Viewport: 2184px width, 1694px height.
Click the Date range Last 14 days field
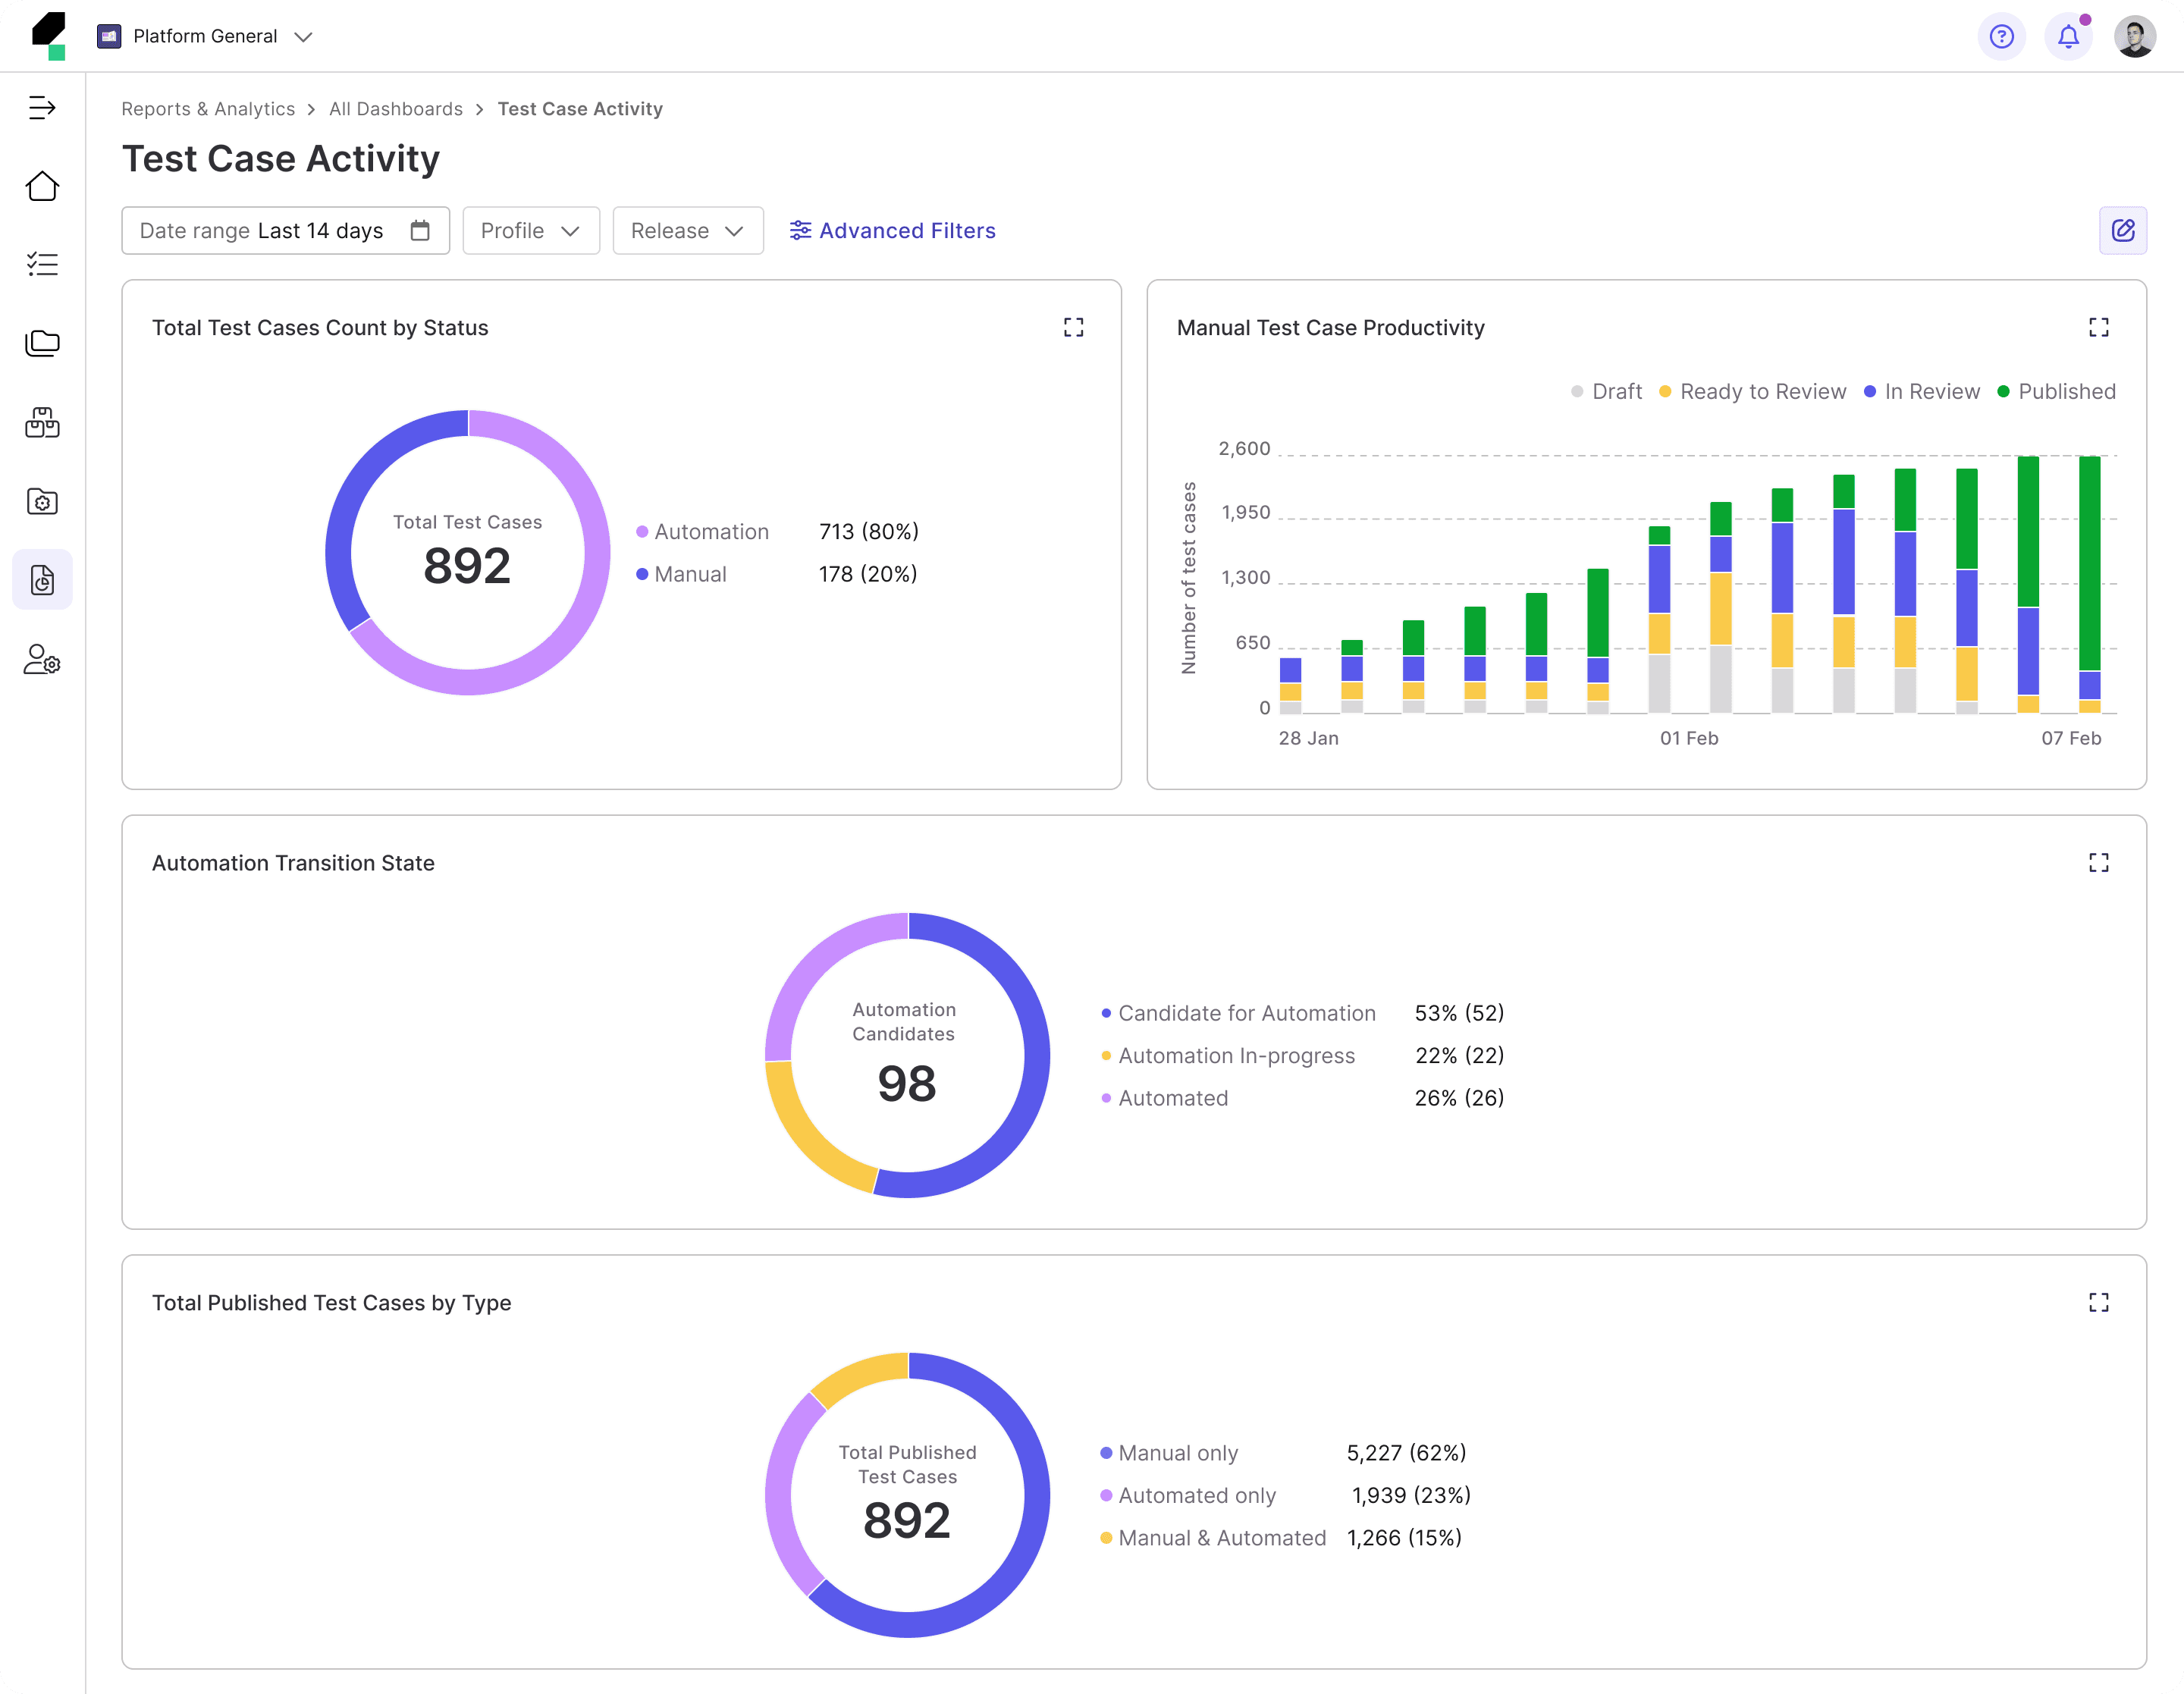pos(285,231)
